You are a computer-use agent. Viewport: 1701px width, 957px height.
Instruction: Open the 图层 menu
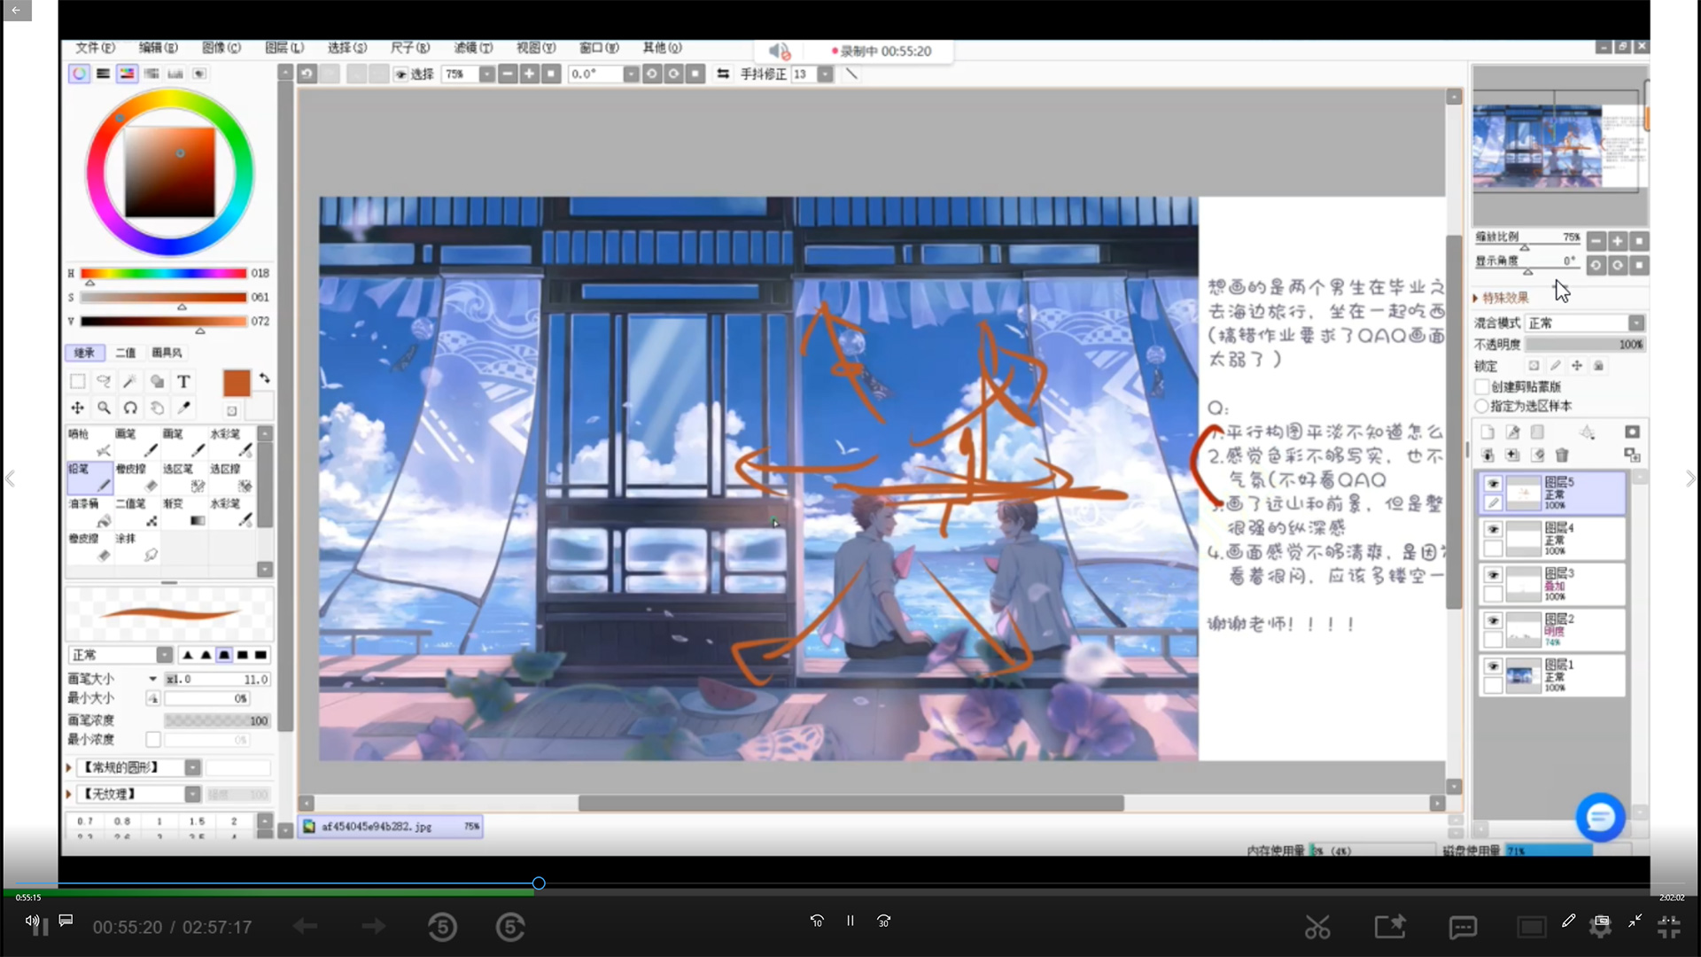(284, 48)
